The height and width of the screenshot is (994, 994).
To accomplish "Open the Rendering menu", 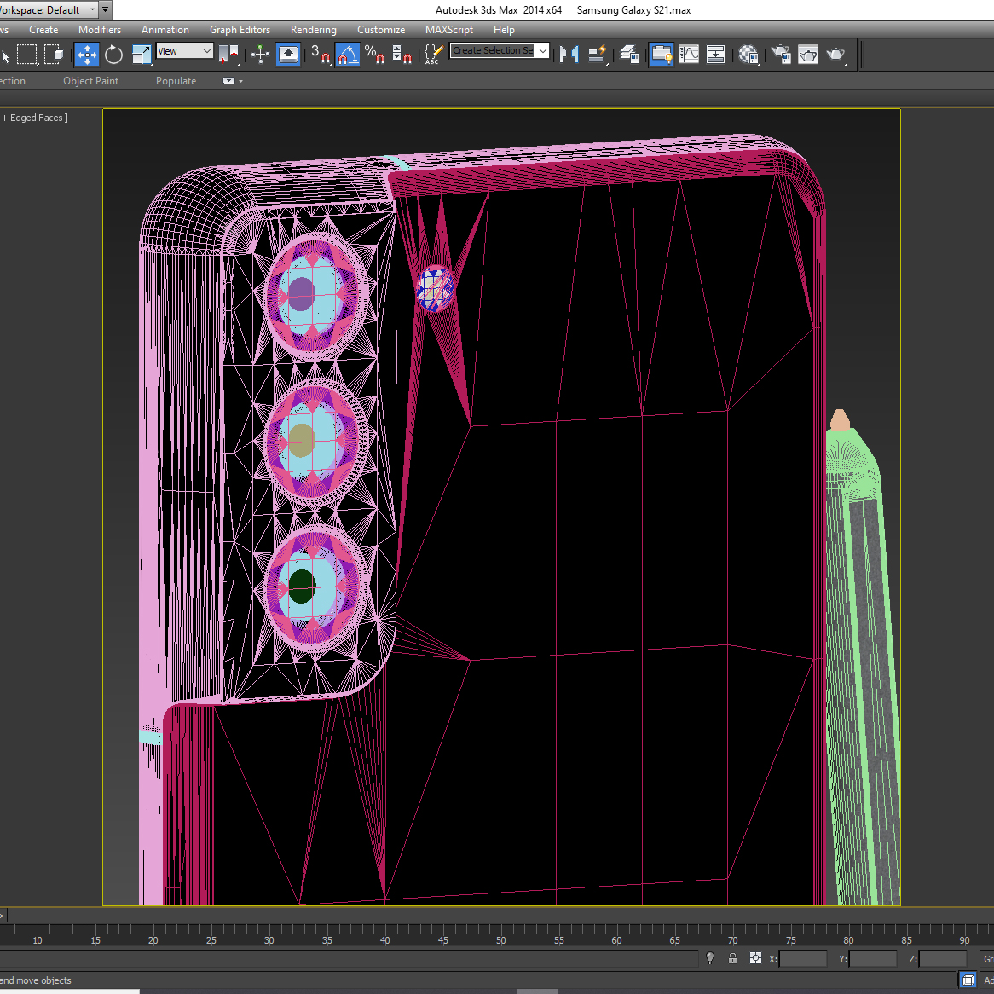I will pos(313,30).
